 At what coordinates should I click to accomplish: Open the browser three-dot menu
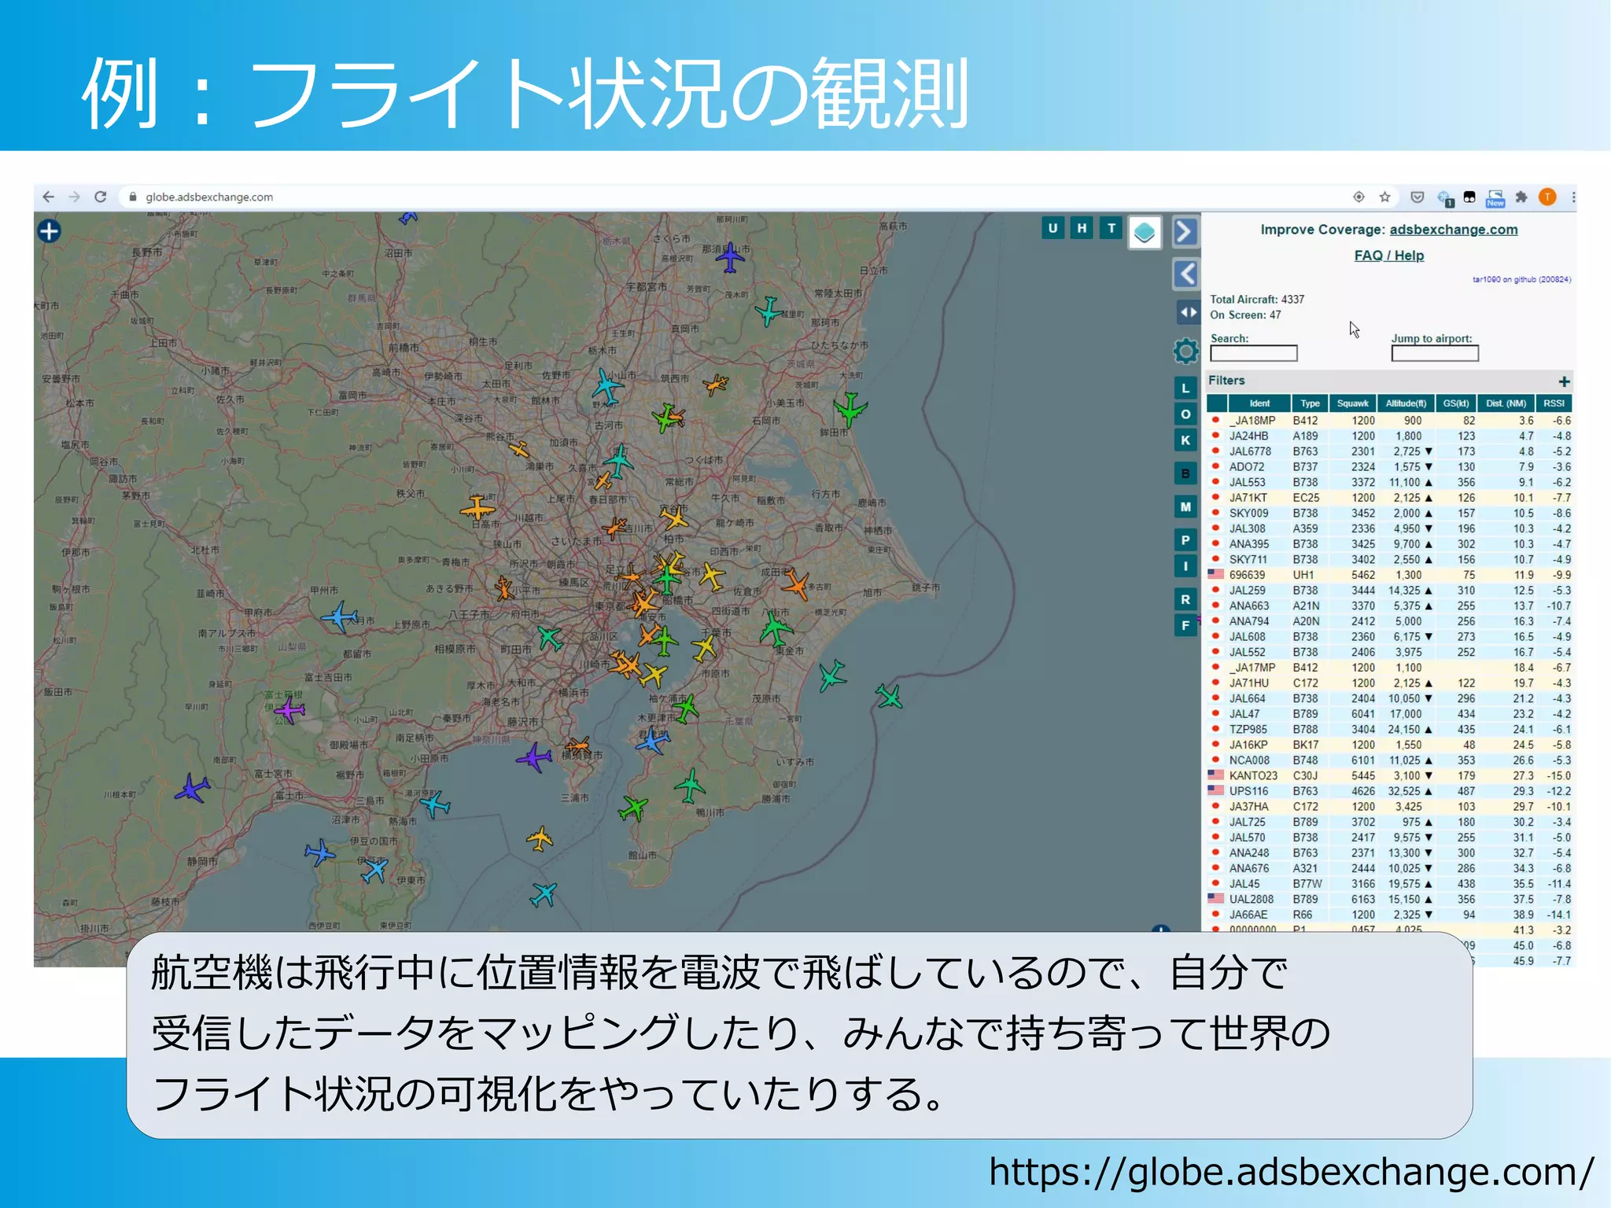(1572, 197)
